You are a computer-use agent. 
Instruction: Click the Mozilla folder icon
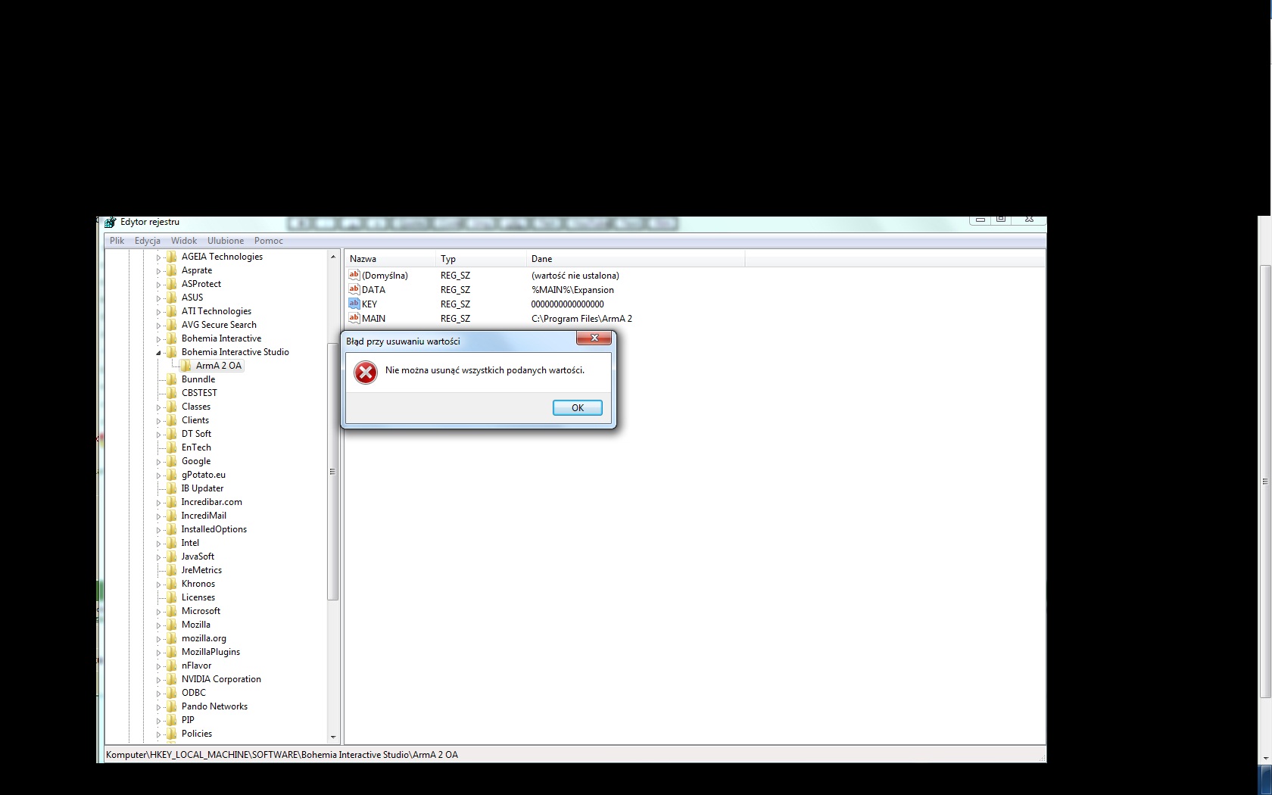coord(172,625)
